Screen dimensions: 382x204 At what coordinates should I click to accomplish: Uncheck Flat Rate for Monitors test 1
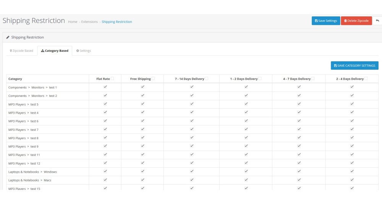coord(105,87)
